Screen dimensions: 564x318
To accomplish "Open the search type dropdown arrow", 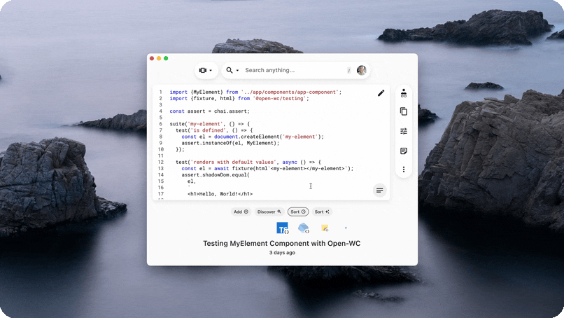I will click(237, 71).
